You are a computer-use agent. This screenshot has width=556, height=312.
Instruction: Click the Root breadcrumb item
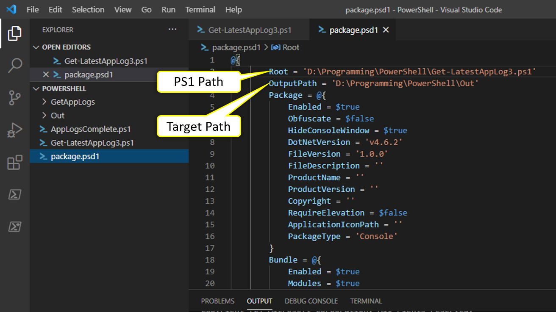pos(291,47)
